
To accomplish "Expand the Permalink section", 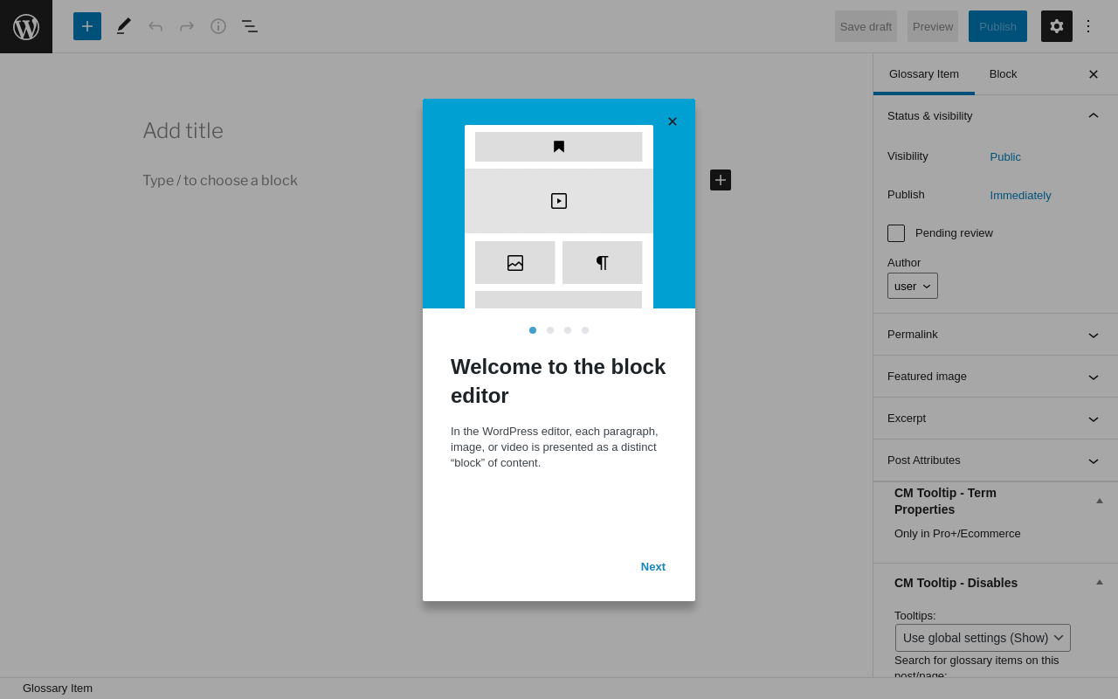I will click(x=995, y=335).
